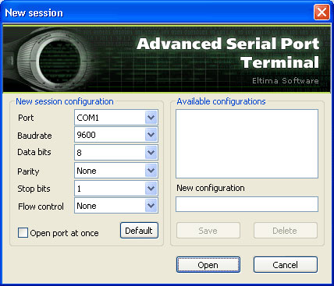Click the New configuration label text
This screenshot has height=286, width=334.
coord(211,188)
